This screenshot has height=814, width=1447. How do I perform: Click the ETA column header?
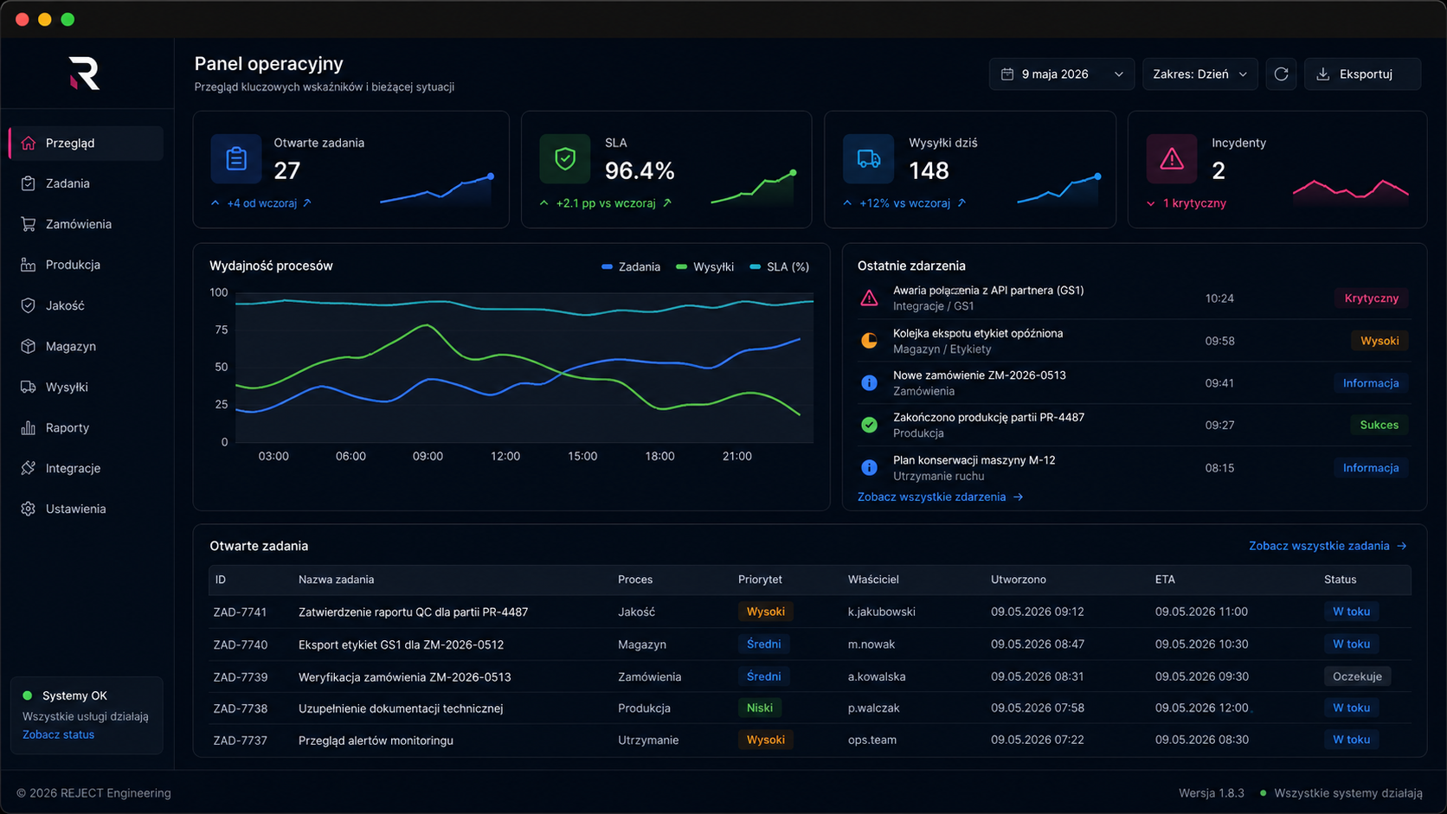[1165, 580]
